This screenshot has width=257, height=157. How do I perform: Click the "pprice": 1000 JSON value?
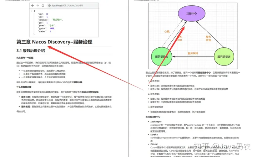click(x=52, y=28)
